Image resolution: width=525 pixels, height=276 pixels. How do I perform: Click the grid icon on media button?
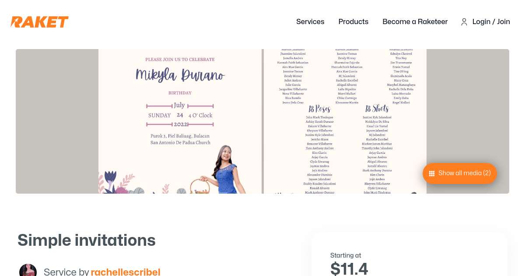point(432,173)
